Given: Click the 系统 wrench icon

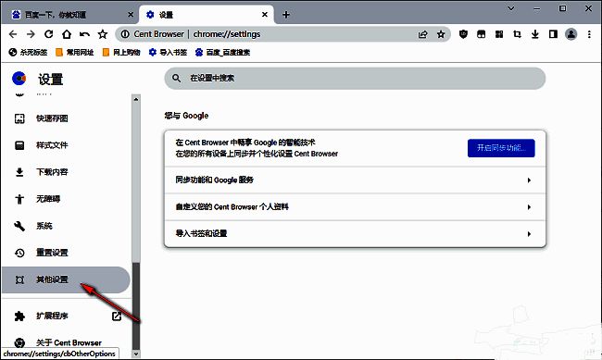Looking at the screenshot, I should (19, 226).
